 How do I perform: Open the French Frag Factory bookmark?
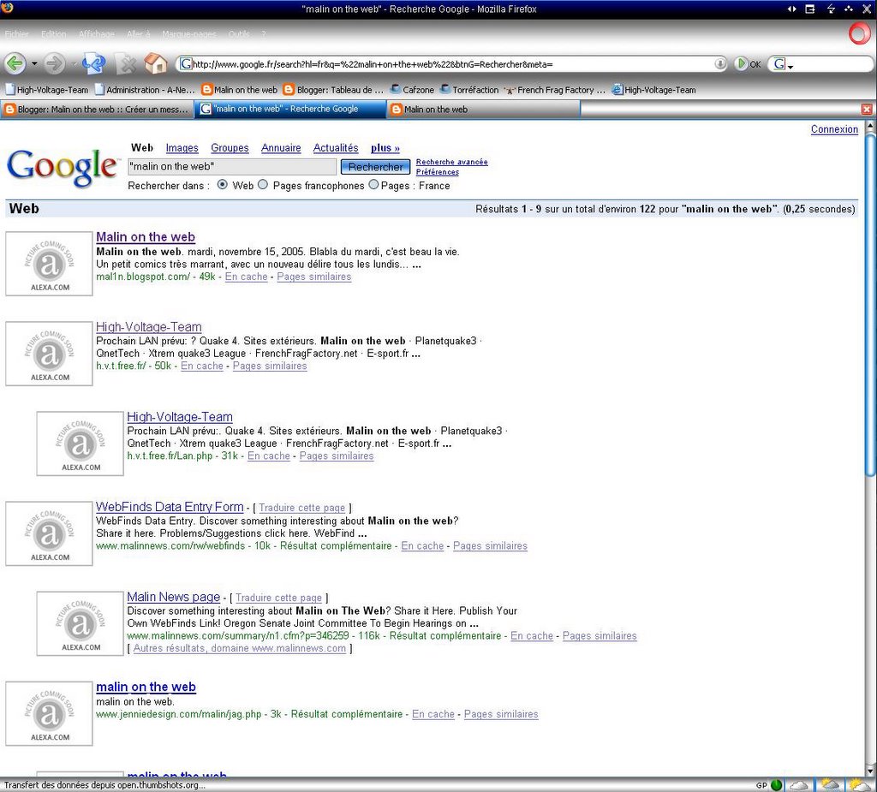[555, 90]
